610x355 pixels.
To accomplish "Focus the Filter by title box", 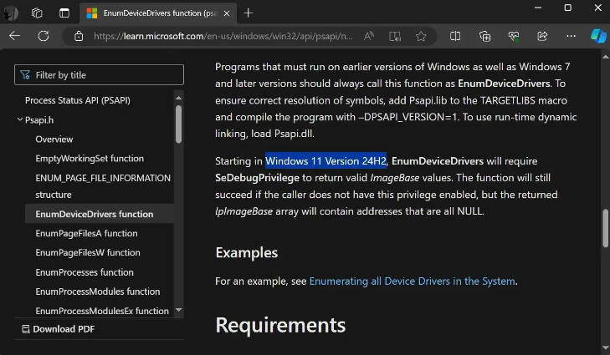I will click(100, 74).
